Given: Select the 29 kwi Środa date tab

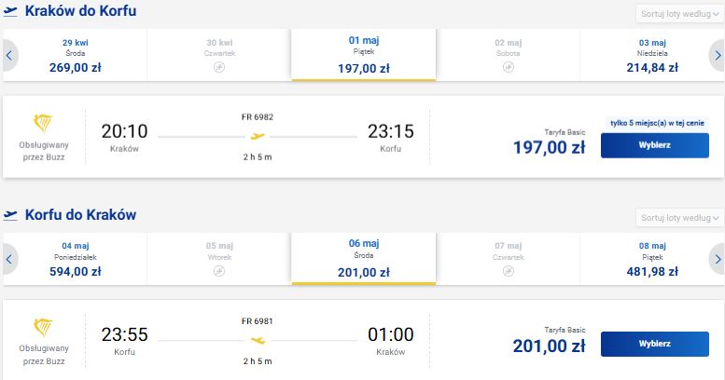Looking at the screenshot, I should point(75,55).
